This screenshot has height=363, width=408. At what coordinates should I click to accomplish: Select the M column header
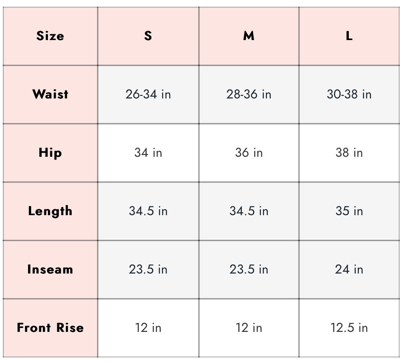[x=249, y=36]
